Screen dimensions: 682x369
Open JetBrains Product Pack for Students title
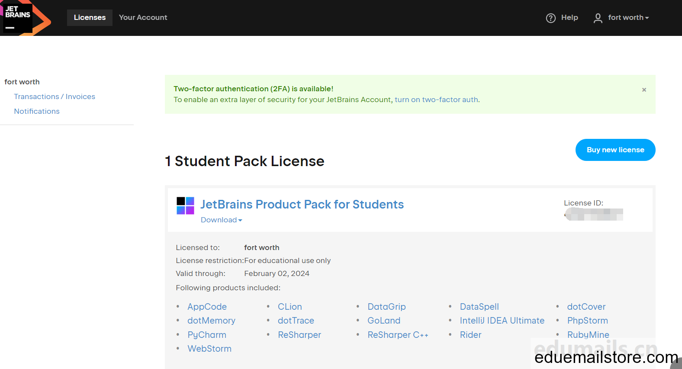(302, 204)
